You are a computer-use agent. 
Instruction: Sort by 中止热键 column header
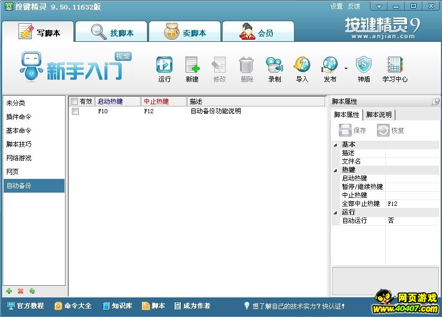click(x=164, y=101)
